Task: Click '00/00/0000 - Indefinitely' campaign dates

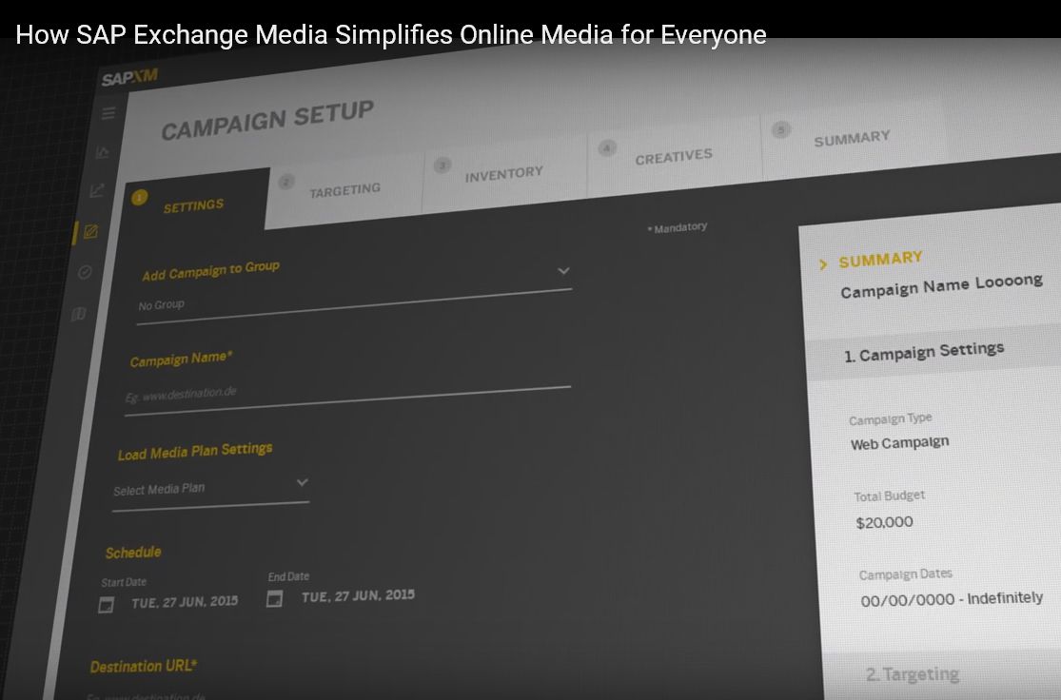Action: coord(952,599)
